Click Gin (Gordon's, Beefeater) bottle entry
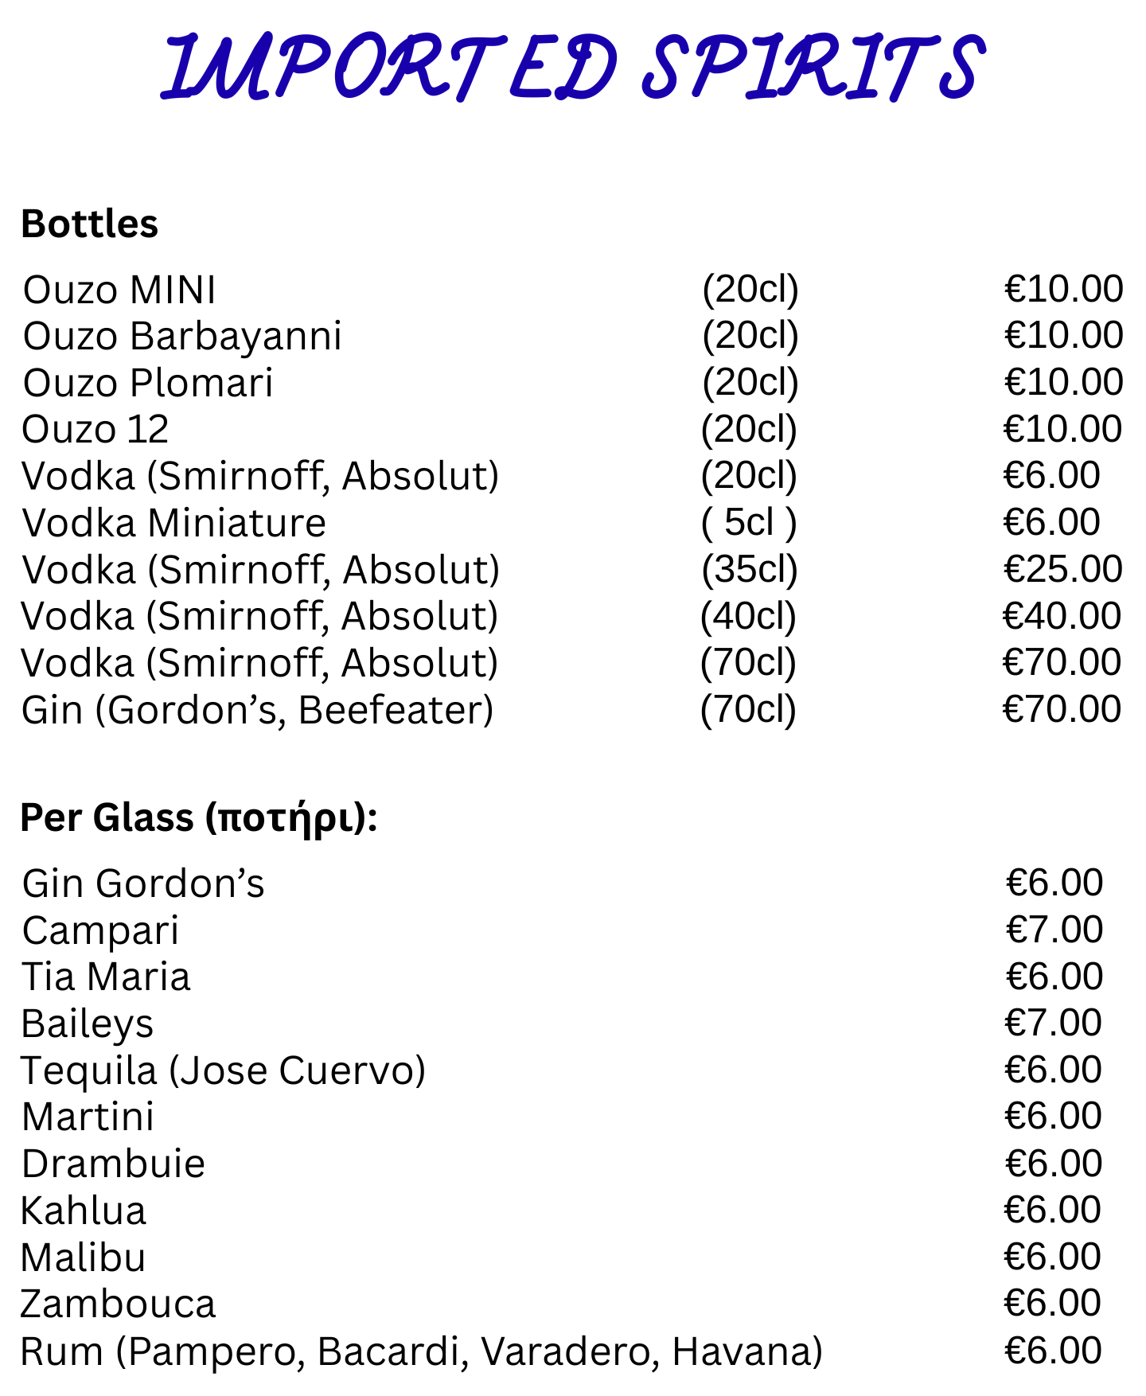1146x1396 pixels. (x=258, y=711)
